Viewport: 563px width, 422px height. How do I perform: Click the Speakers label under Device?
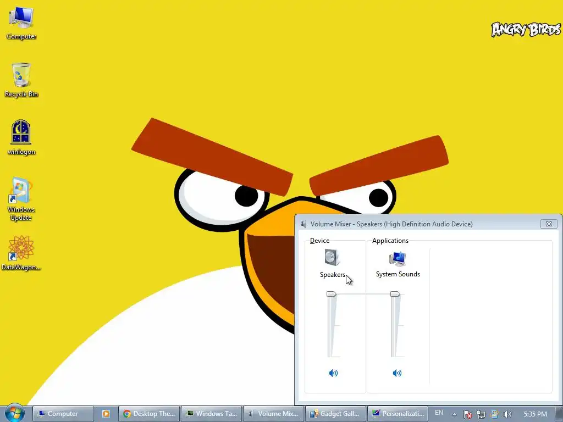333,275
